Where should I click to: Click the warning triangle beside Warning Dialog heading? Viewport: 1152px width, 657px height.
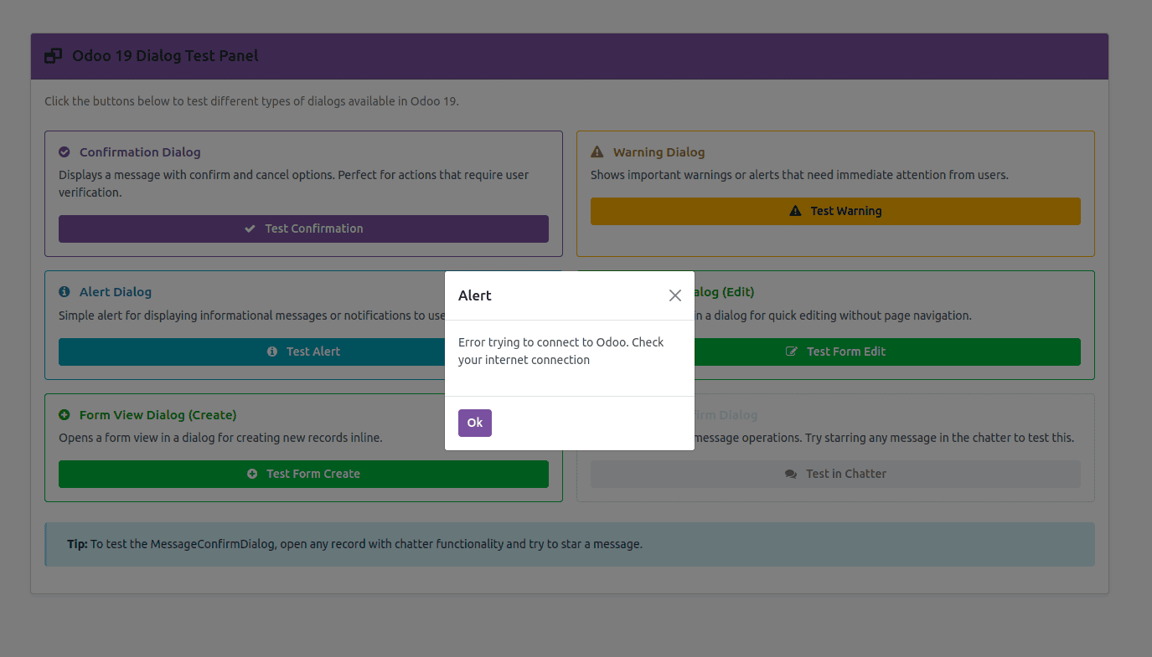coord(597,151)
